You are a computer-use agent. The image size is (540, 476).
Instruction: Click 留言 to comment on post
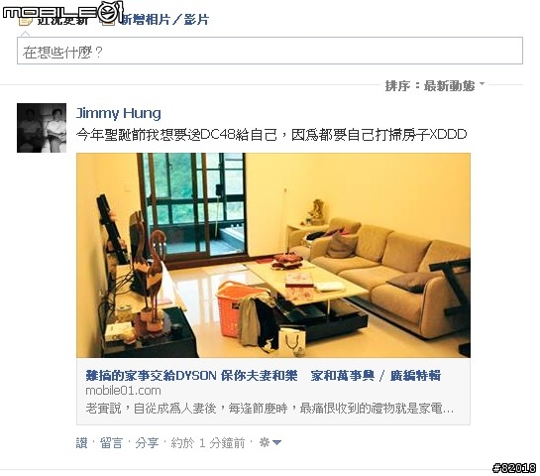click(x=111, y=443)
